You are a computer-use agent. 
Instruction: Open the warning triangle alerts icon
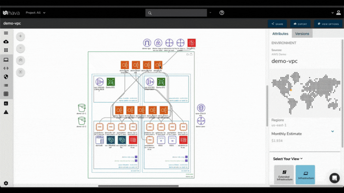(6, 112)
